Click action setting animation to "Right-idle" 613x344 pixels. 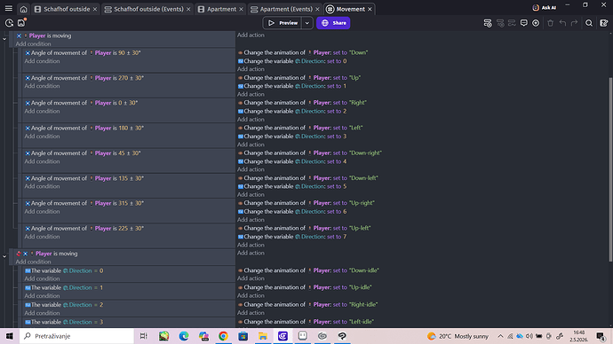(307, 305)
